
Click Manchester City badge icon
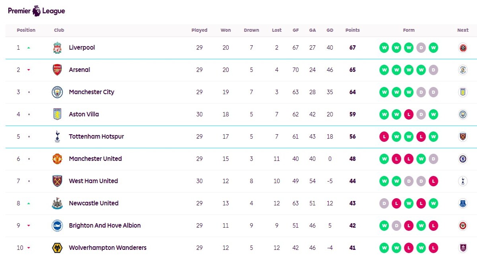(57, 92)
